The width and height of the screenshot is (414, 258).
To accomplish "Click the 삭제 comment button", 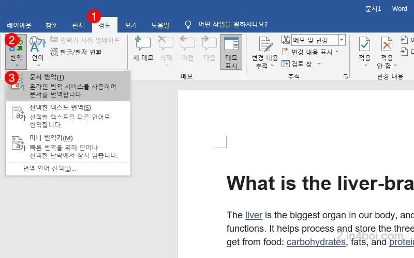I will [x=166, y=51].
